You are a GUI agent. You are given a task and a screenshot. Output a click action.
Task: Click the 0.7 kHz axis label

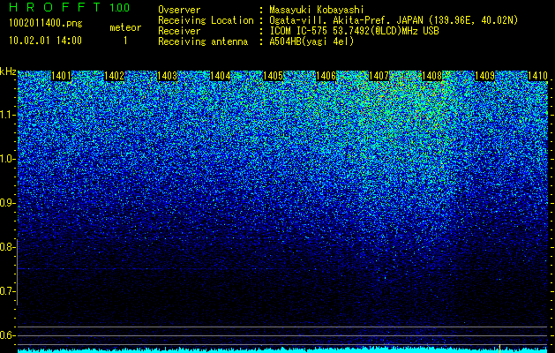point(7,291)
